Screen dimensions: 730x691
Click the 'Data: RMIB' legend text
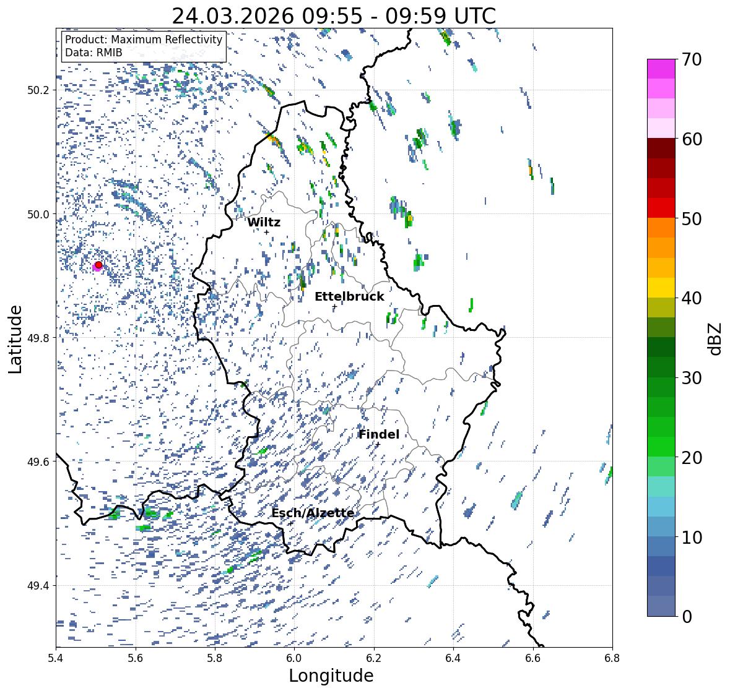[x=93, y=53]
